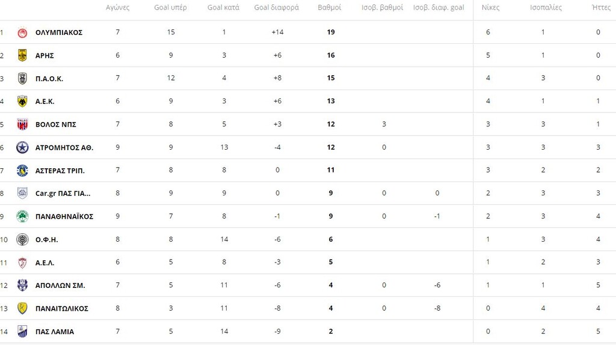Screen dimensions: 616x345
Task: Click the Atromitos star logo icon
Action: tap(22, 147)
